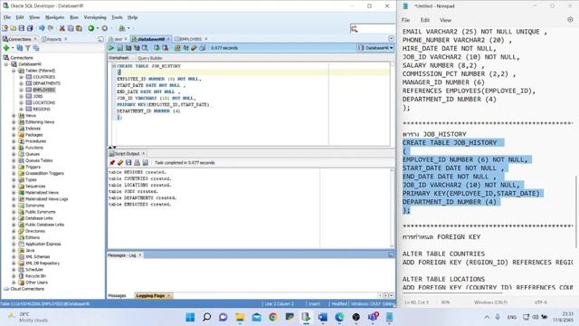Expand the Sequences tree node

click(x=14, y=187)
